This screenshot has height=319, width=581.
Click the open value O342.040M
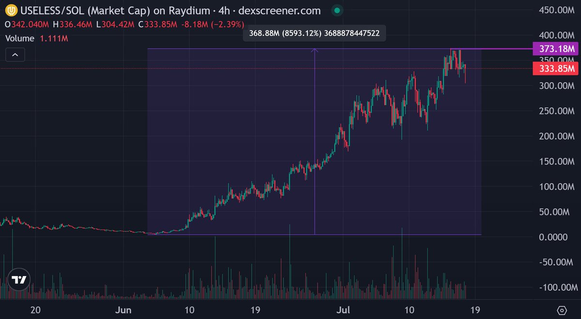pyautogui.click(x=28, y=24)
